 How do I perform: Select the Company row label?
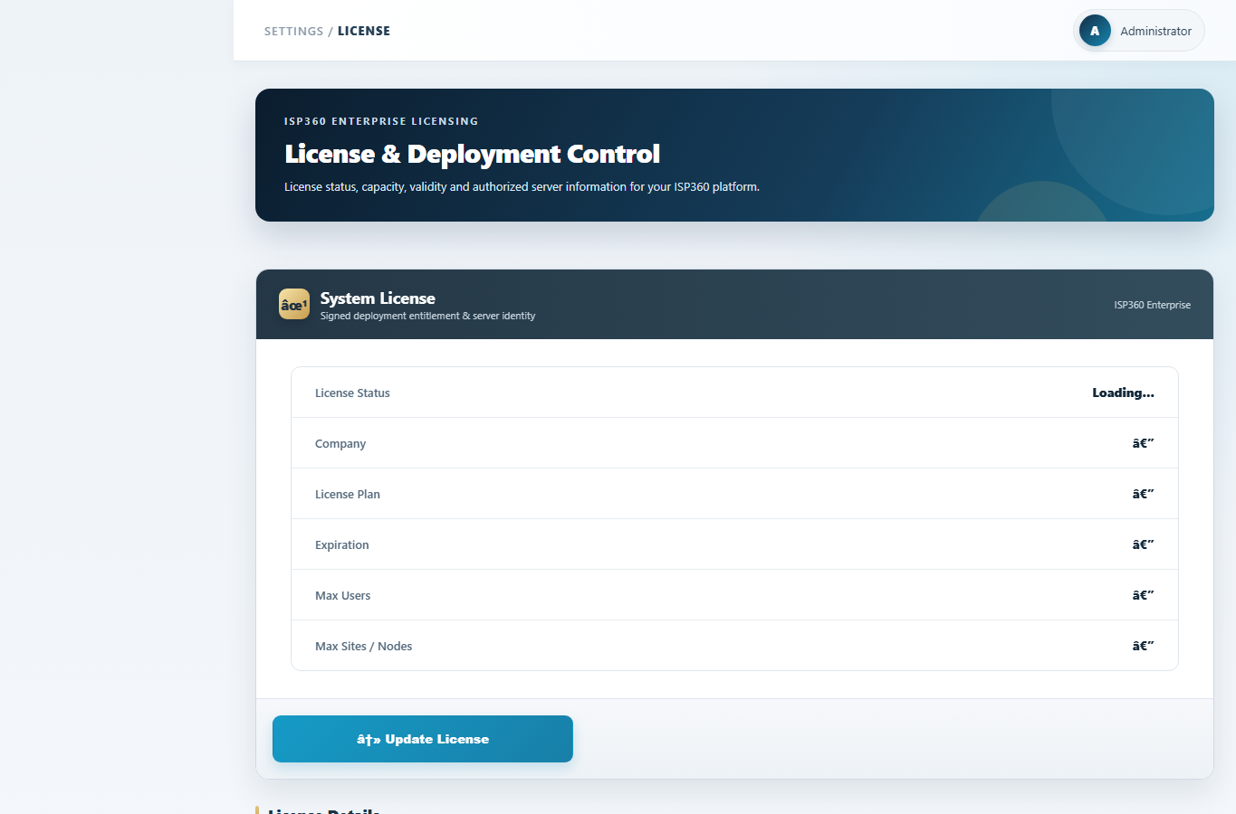340,443
